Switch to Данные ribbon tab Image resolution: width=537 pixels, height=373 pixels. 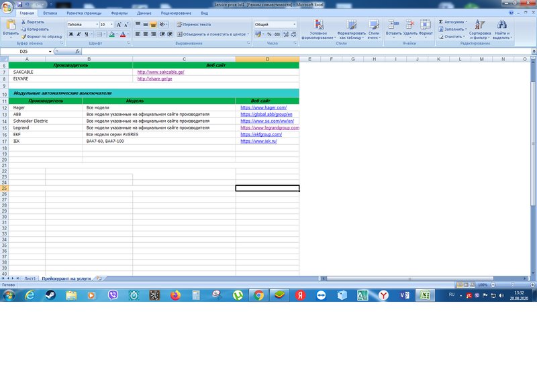coord(144,13)
